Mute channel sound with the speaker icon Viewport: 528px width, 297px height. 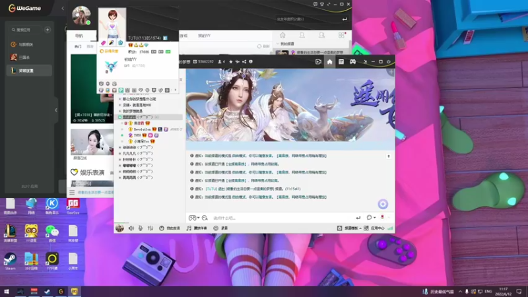[131, 228]
